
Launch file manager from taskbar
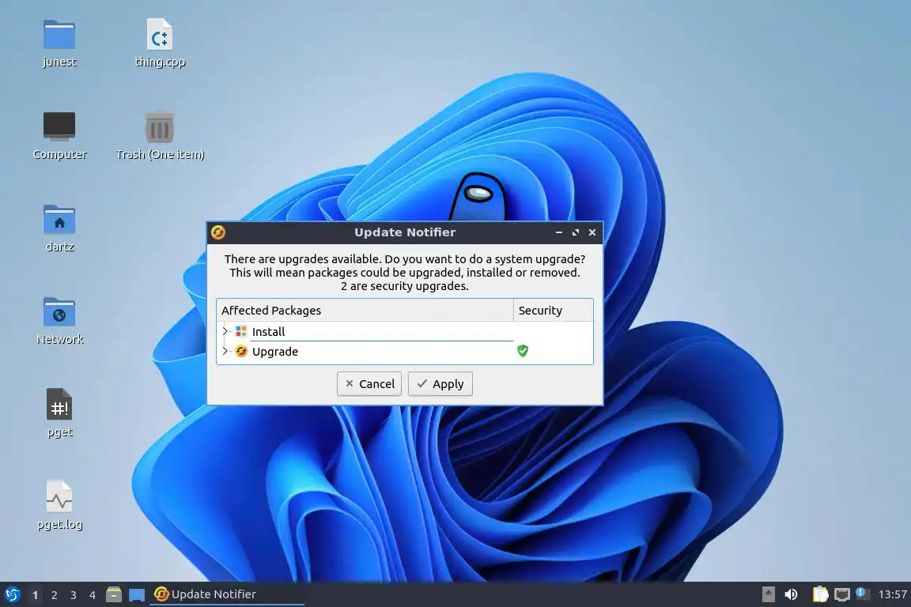coord(114,594)
